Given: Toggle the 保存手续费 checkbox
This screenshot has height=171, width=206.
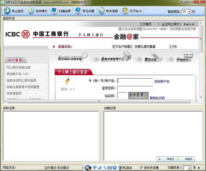Looking at the screenshot, I should [141, 168].
